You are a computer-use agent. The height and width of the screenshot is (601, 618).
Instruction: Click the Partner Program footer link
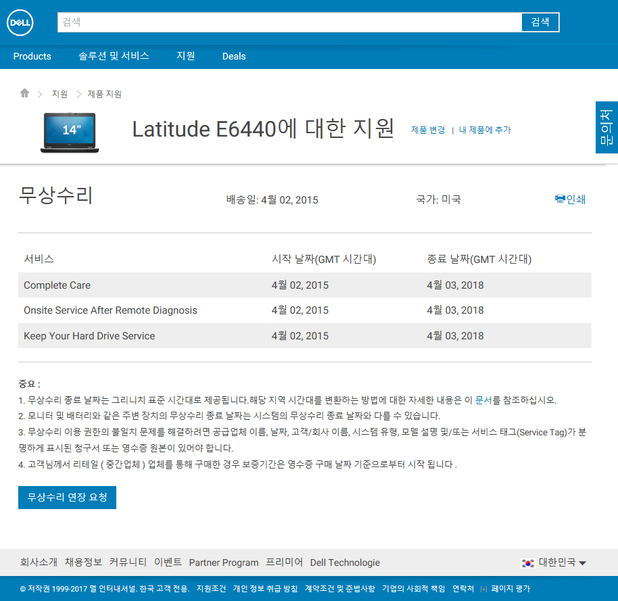point(224,562)
